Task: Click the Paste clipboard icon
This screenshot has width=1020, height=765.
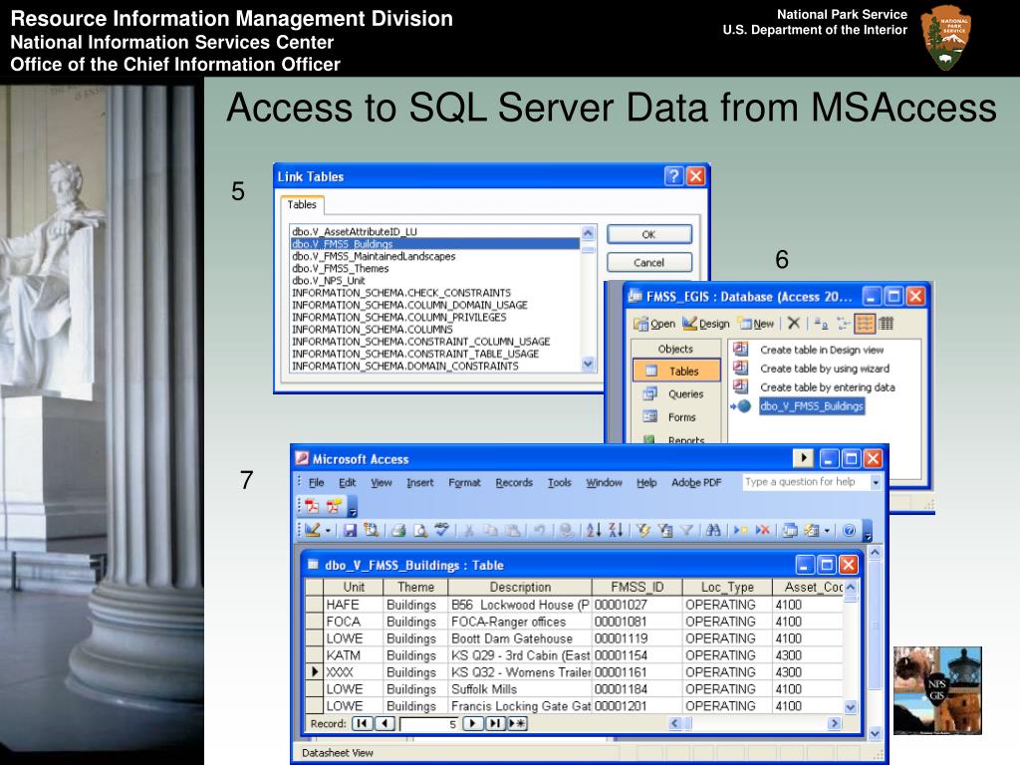Action: (x=513, y=530)
